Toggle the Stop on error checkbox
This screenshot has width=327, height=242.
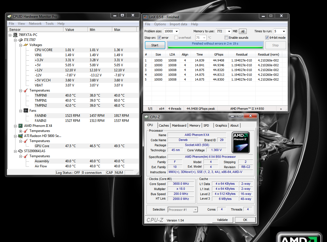tap(159, 38)
